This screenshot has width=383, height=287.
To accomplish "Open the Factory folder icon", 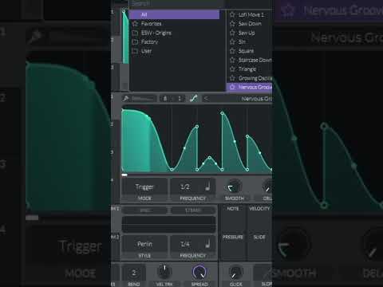I will (x=135, y=41).
